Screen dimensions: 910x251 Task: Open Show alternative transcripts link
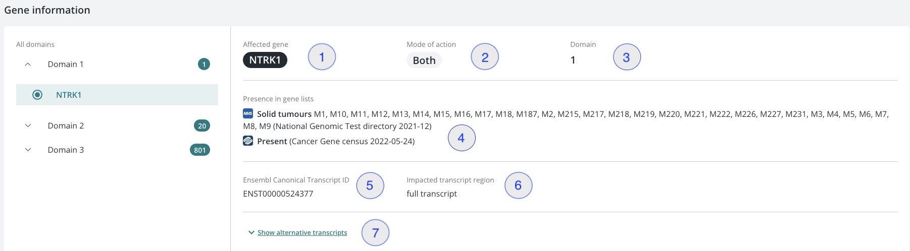click(302, 232)
